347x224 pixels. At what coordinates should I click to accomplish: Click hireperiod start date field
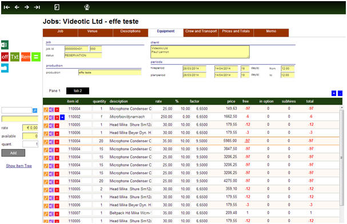point(194,69)
